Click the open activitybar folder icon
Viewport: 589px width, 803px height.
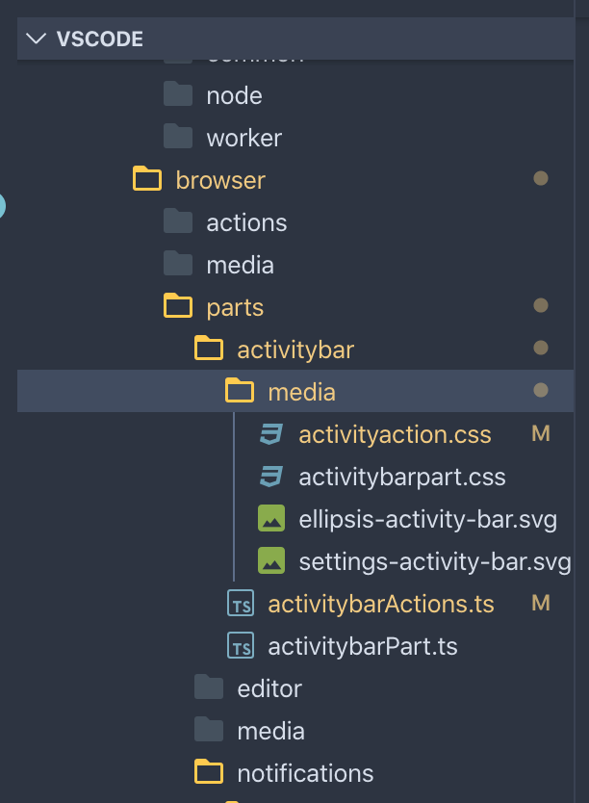point(209,349)
